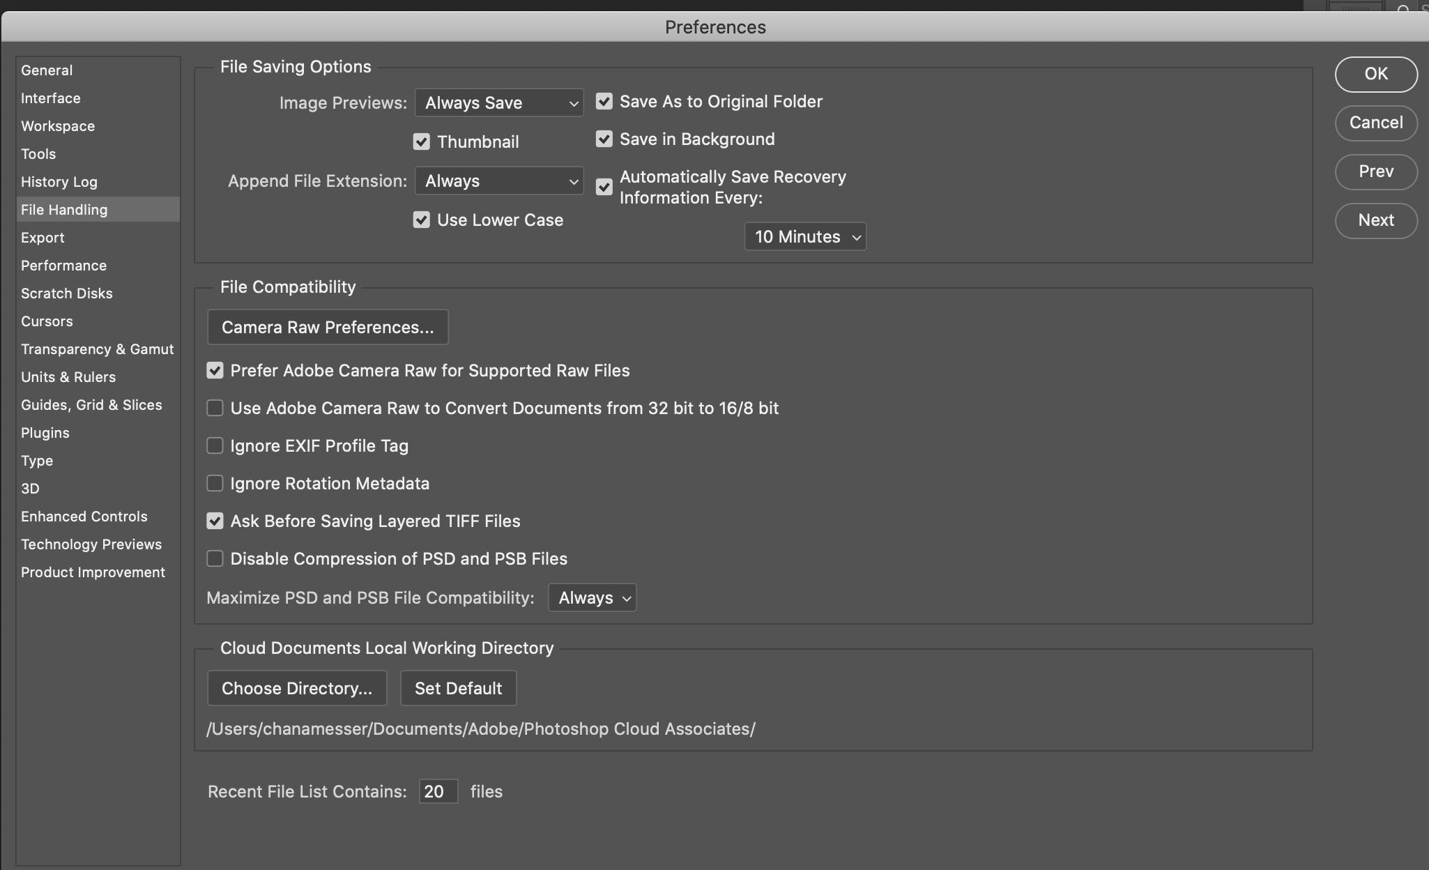The width and height of the screenshot is (1429, 870).
Task: Open the Append File Extension dropdown
Action: pyautogui.click(x=499, y=181)
